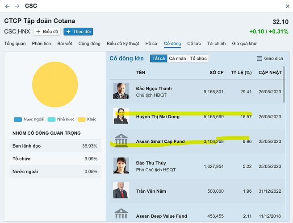The height and width of the screenshot is (223, 293).
Task: Filter shareholders by Tổ chức
Action: [198, 58]
